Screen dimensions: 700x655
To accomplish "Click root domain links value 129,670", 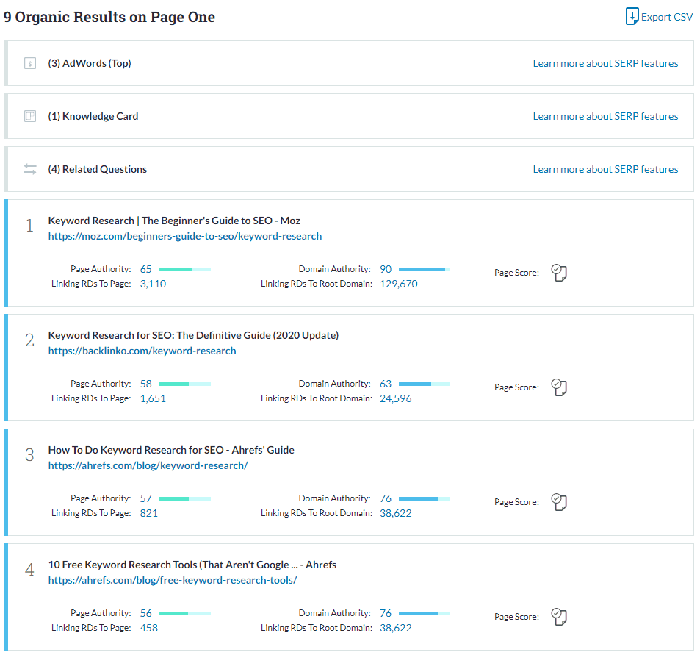I will pos(399,284).
